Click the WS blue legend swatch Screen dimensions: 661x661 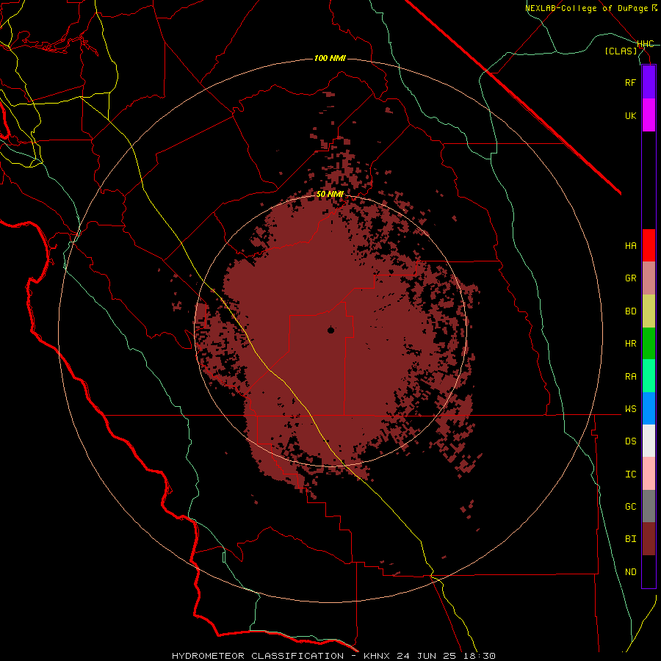point(649,408)
